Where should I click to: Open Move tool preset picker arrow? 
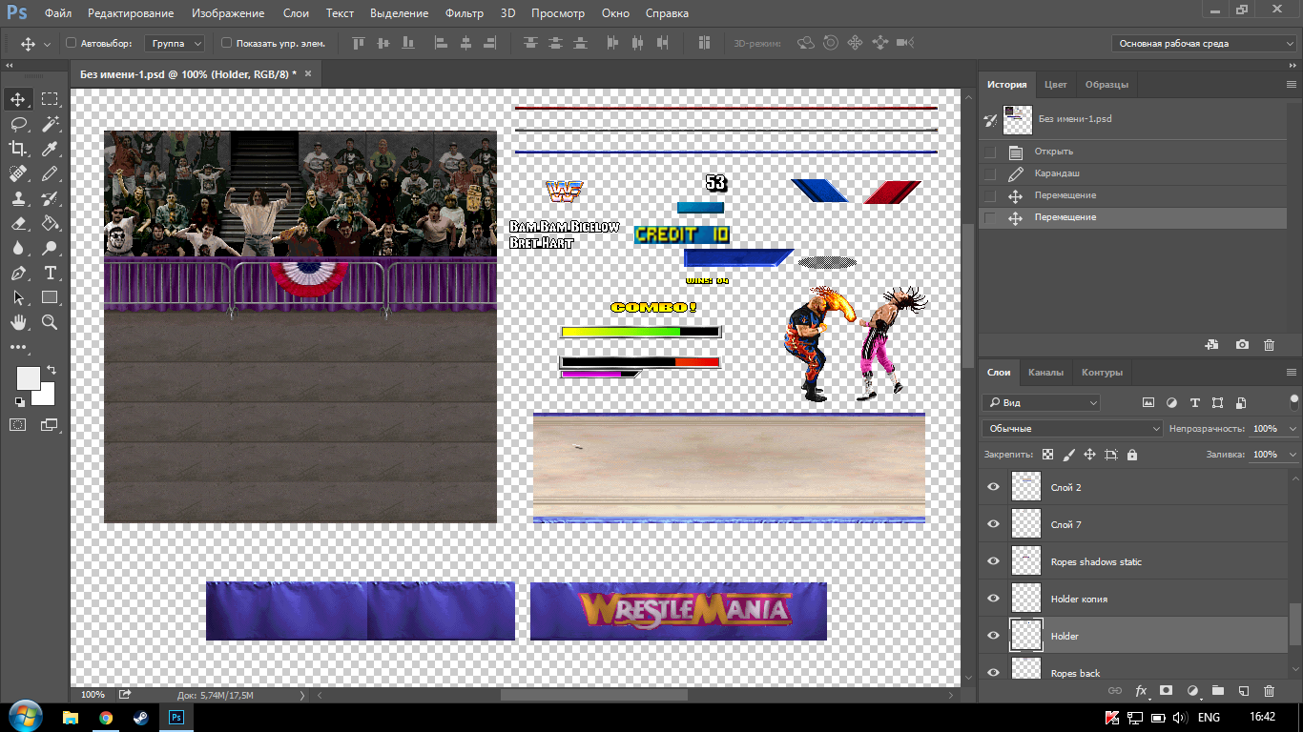coord(48,44)
